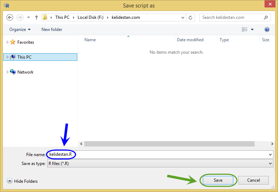
Task: Expand the Network tree node
Action: coord(7,72)
